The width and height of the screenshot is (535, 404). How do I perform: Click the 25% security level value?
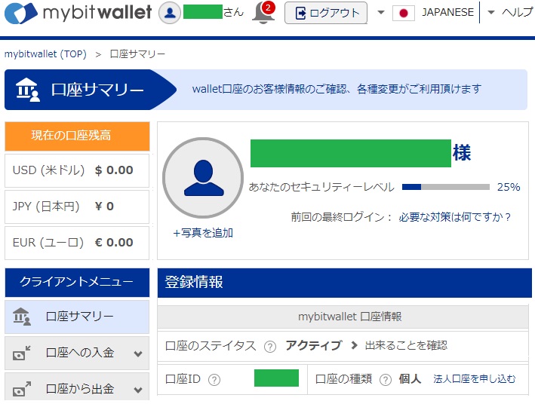click(x=509, y=187)
